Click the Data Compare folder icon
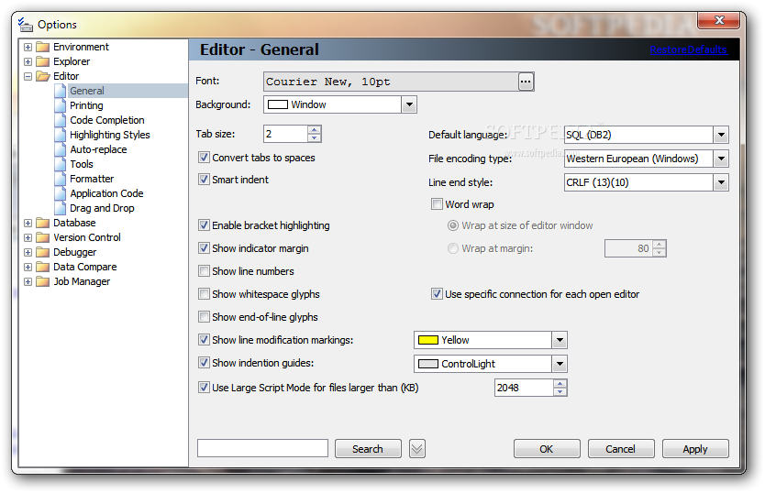Screen dimensions: 765x493 tap(43, 267)
